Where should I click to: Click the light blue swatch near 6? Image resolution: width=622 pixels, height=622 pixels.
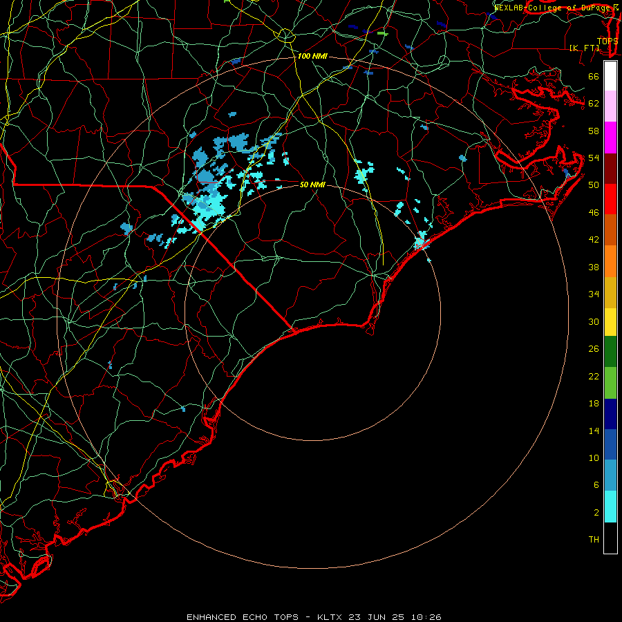coord(610,475)
